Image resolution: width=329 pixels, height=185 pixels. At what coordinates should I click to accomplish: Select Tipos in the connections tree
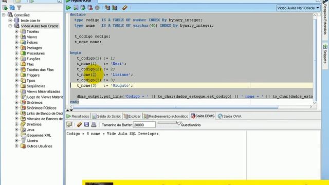(31, 81)
